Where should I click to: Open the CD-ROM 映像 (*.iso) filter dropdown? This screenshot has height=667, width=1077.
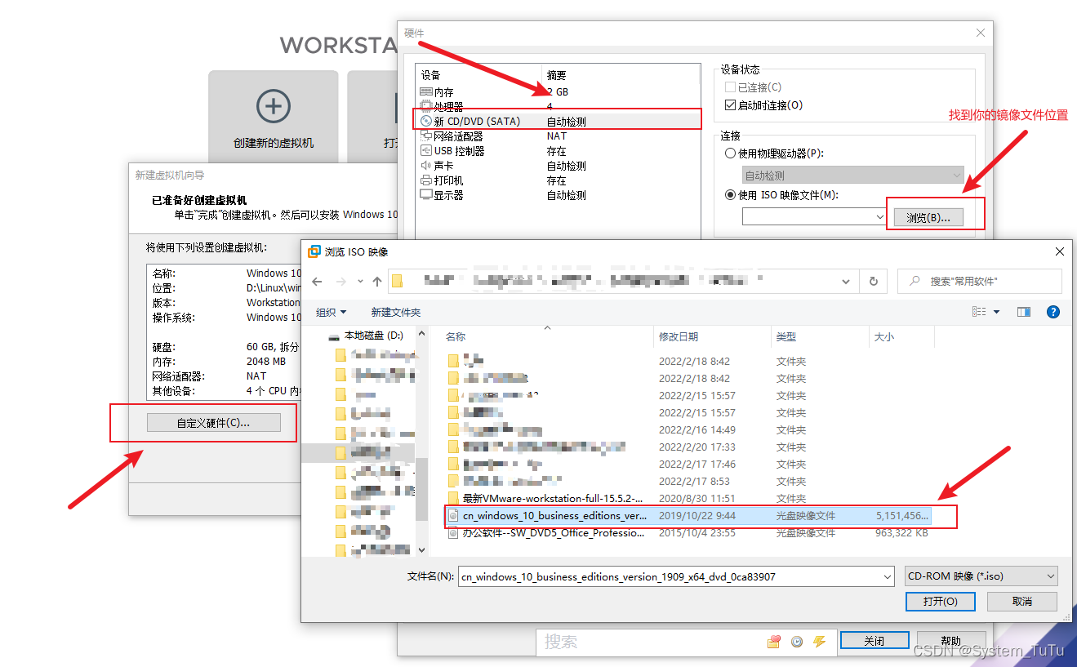pos(981,576)
